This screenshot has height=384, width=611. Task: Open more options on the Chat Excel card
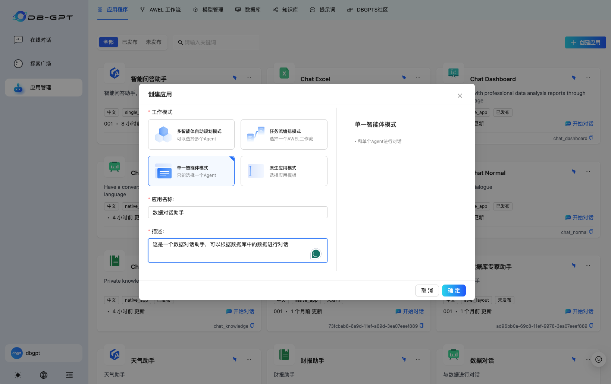point(418,78)
